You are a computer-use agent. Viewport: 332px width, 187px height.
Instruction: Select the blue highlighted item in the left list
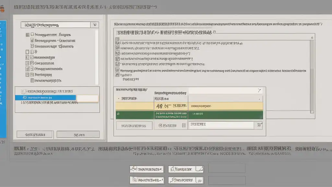tap(45, 97)
